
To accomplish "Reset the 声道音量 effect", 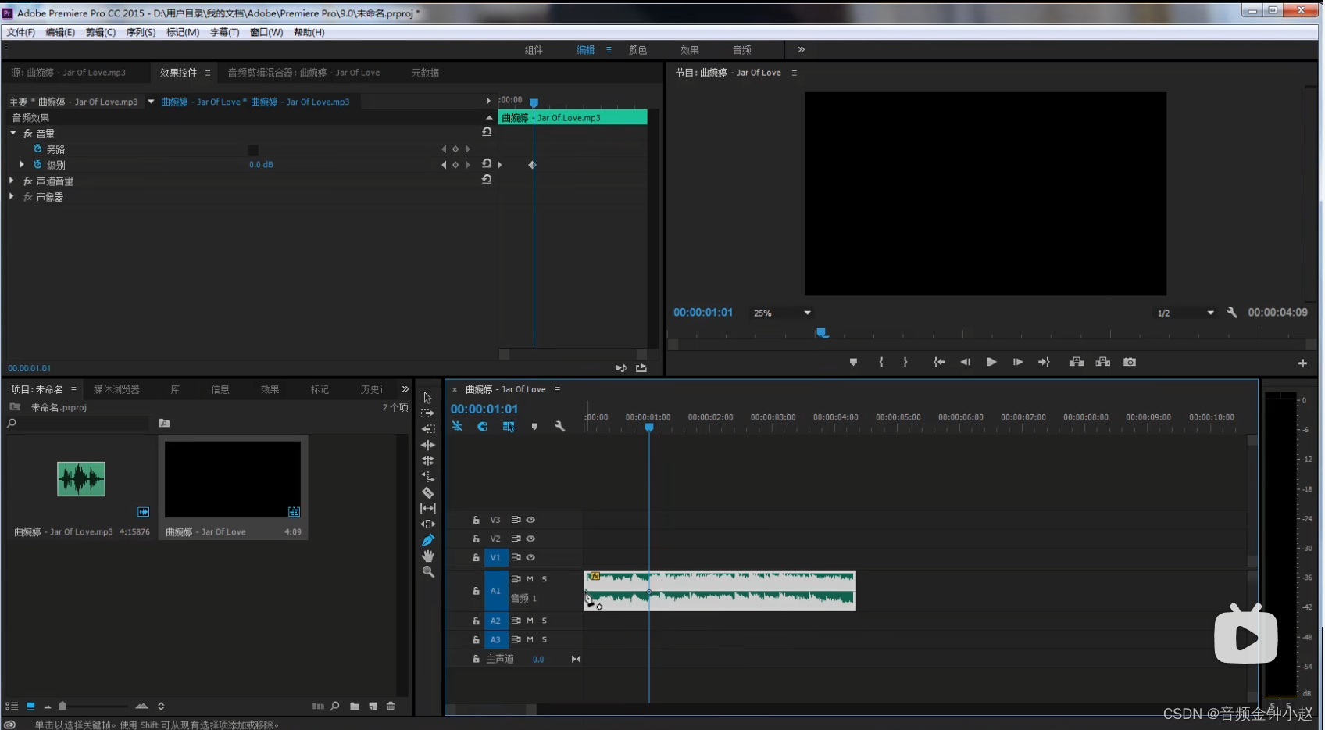I will click(487, 179).
